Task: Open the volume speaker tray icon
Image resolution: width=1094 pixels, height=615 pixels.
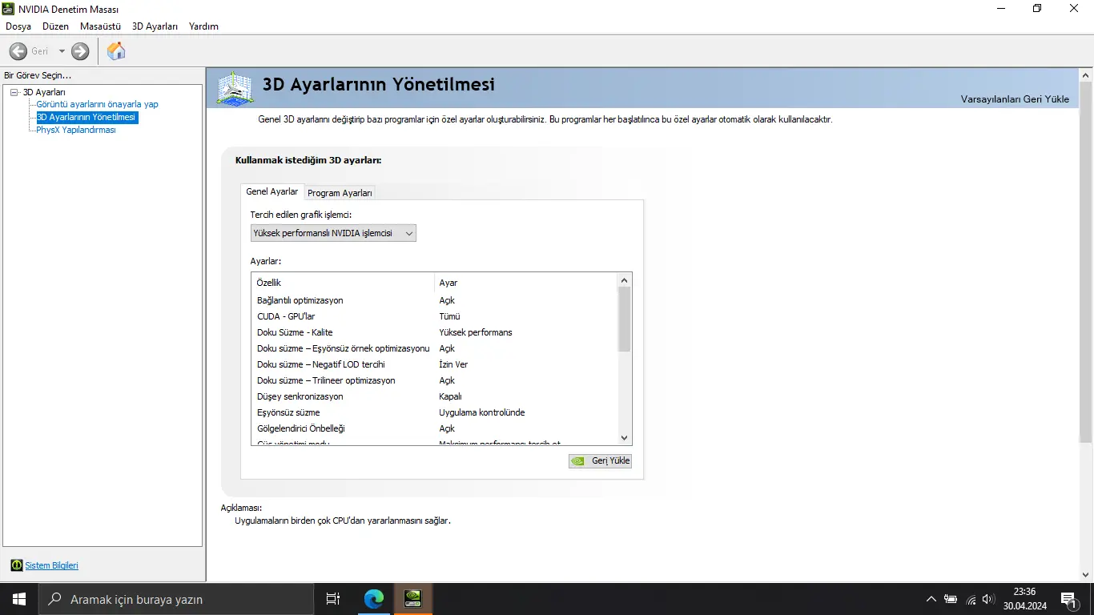Action: coord(989,599)
